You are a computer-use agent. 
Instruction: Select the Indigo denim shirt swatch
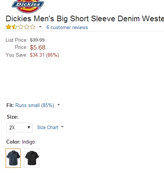tap(13, 158)
